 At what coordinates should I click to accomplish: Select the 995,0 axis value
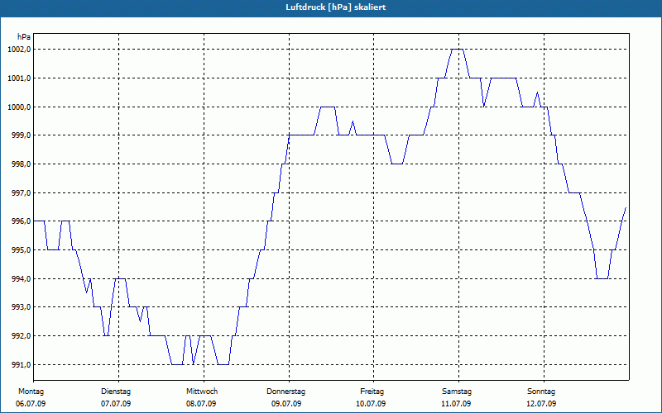[x=21, y=250]
